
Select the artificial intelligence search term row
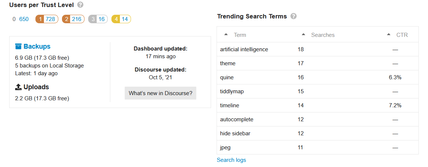(317, 49)
